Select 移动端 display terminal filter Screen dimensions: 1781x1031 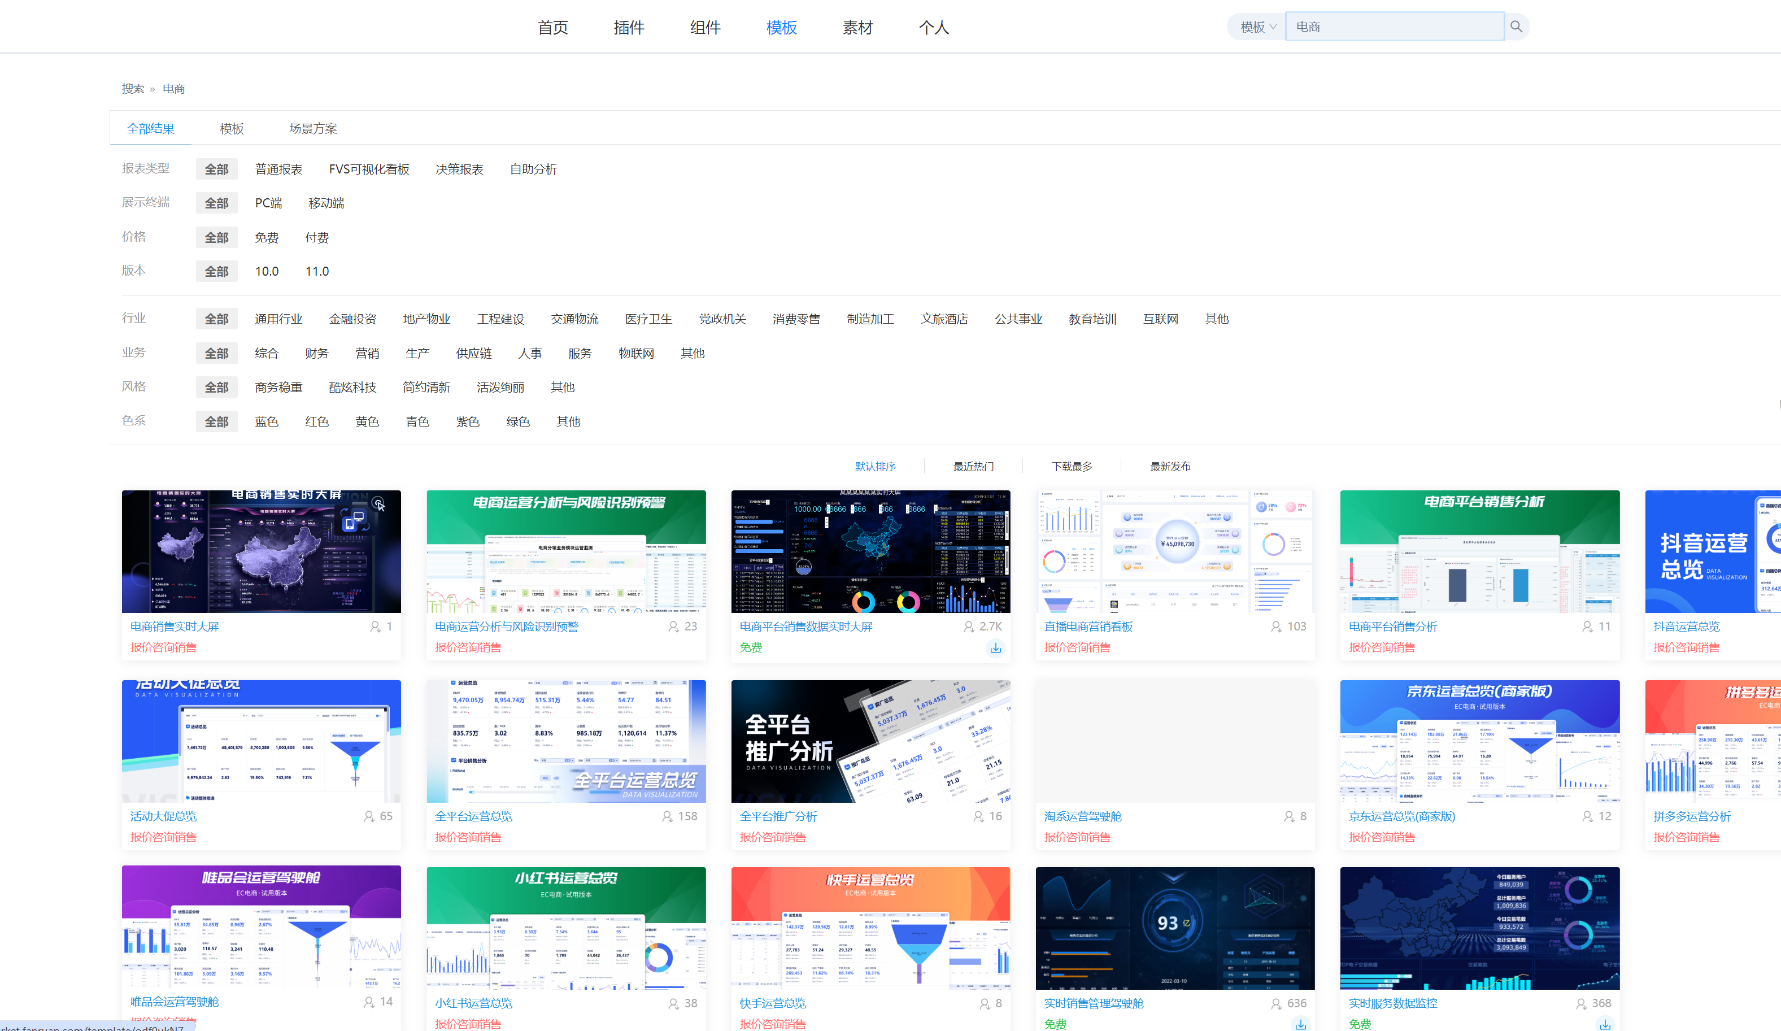pos(326,203)
